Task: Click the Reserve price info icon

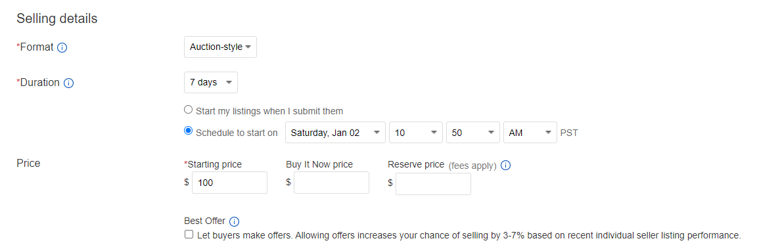Action: tap(505, 166)
